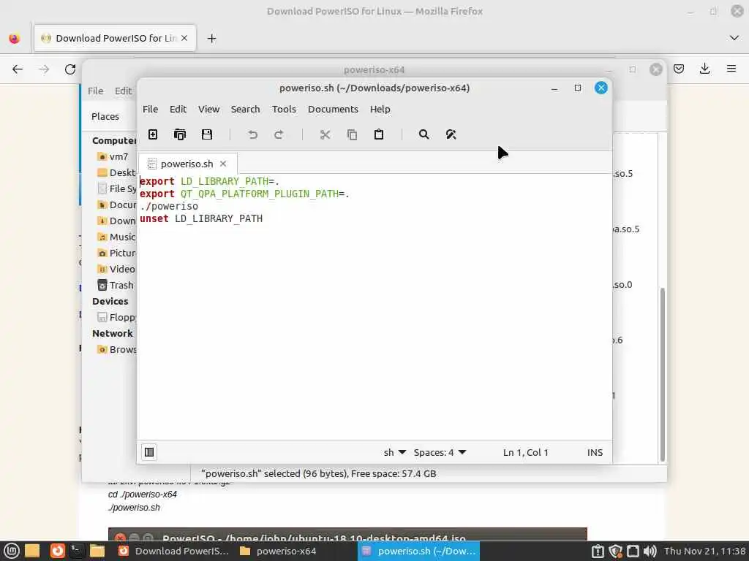Open find and replace tool icon
The height and width of the screenshot is (561, 749).
pyautogui.click(x=451, y=134)
